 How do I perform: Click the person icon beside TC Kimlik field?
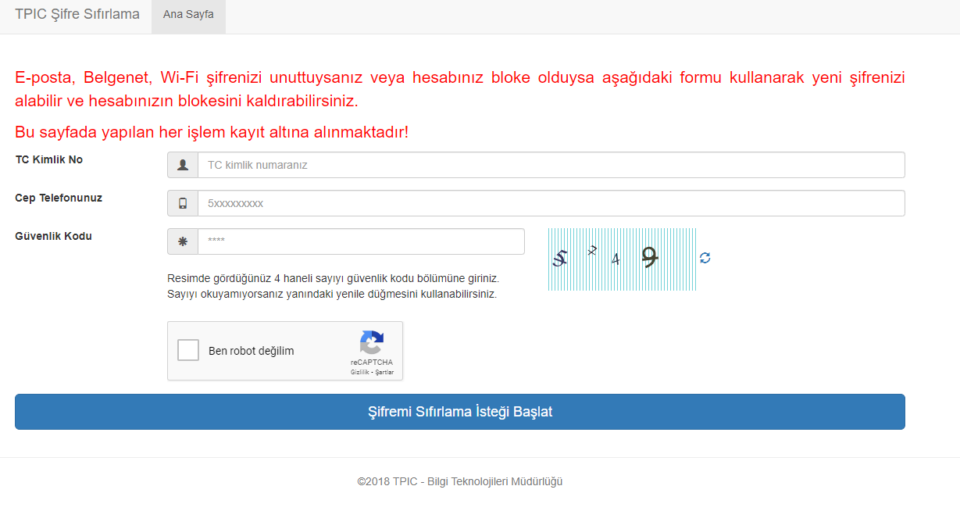(x=183, y=165)
